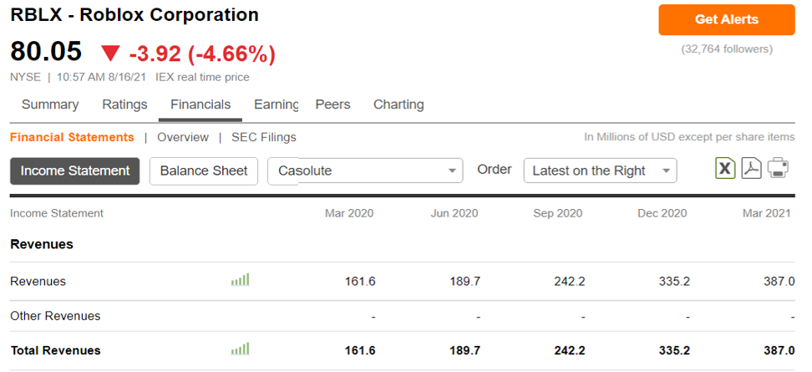Click the Mar 2021 column header
This screenshot has width=812, height=372.
point(767,213)
